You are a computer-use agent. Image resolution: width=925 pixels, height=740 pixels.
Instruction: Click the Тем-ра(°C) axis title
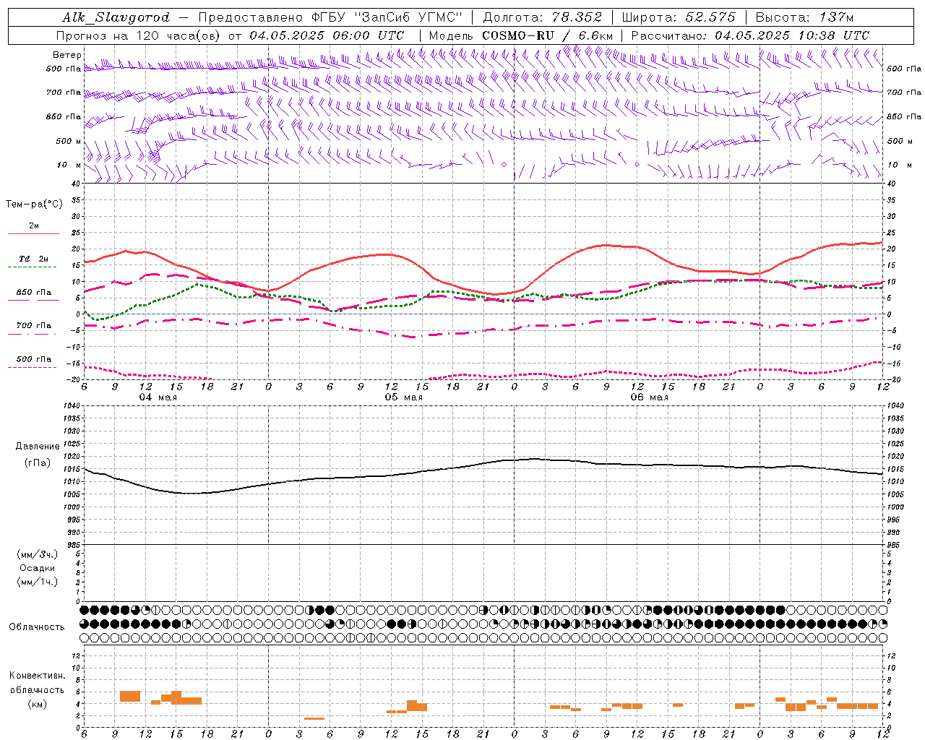point(34,205)
